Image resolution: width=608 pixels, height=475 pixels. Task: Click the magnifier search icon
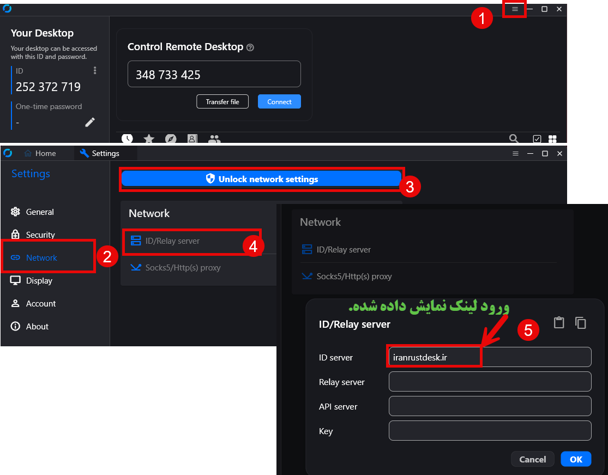(x=514, y=139)
